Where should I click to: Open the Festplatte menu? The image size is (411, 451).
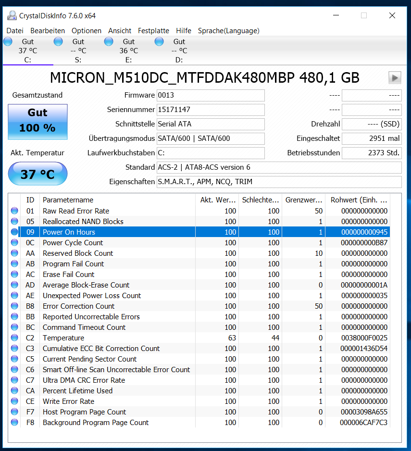click(154, 31)
